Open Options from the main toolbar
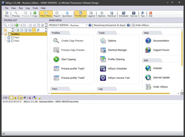Image resolution: width=185 pixels, height=137 pixels. point(101,14)
